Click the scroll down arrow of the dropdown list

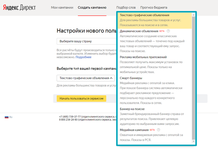pyautogui.click(x=194, y=141)
